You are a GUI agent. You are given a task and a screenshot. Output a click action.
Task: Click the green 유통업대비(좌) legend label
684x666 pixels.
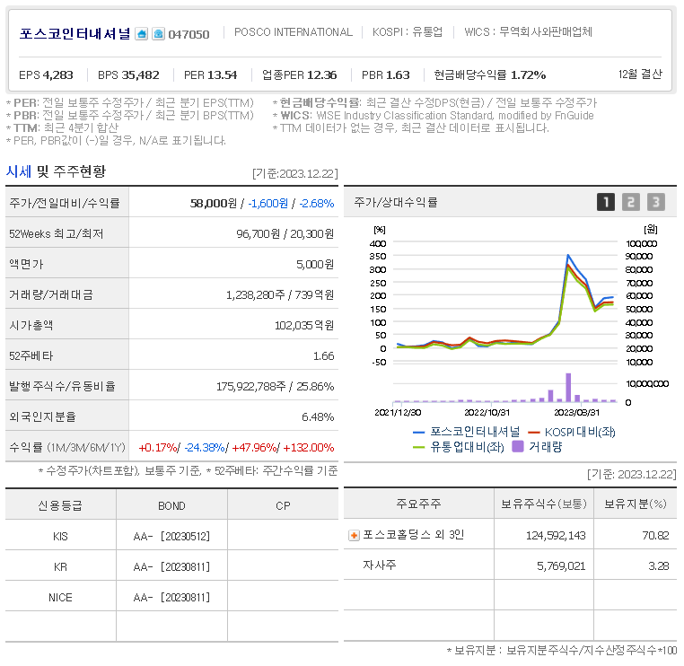[467, 447]
